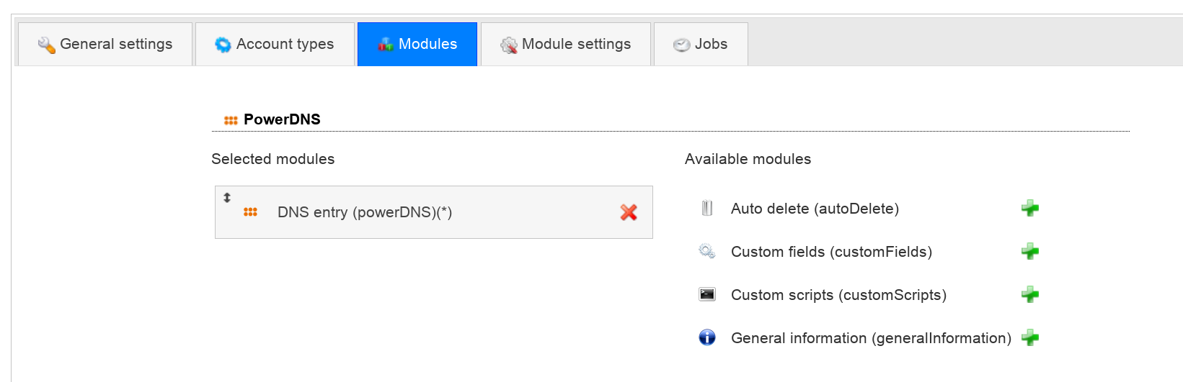Click the PowerDNS section heading

[x=282, y=119]
